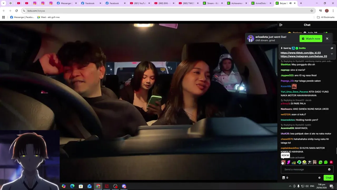Click the live stream video player

[139, 102]
